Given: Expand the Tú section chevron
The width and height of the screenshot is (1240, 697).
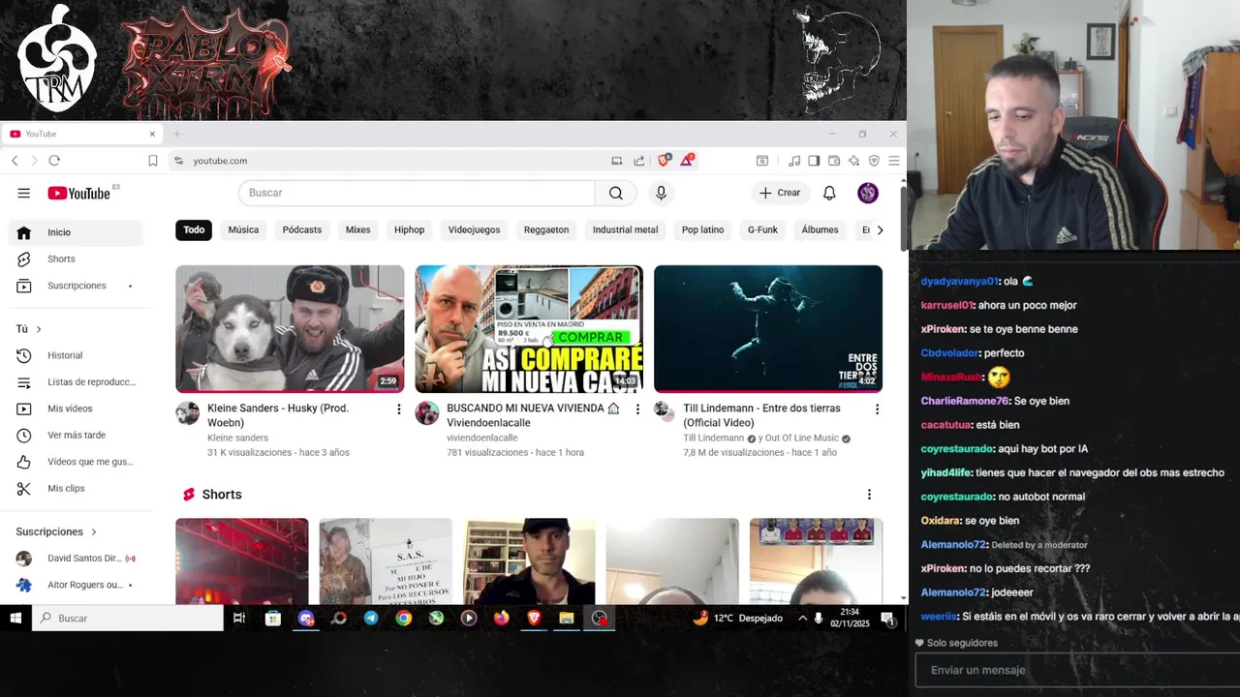Looking at the screenshot, I should coord(39,329).
